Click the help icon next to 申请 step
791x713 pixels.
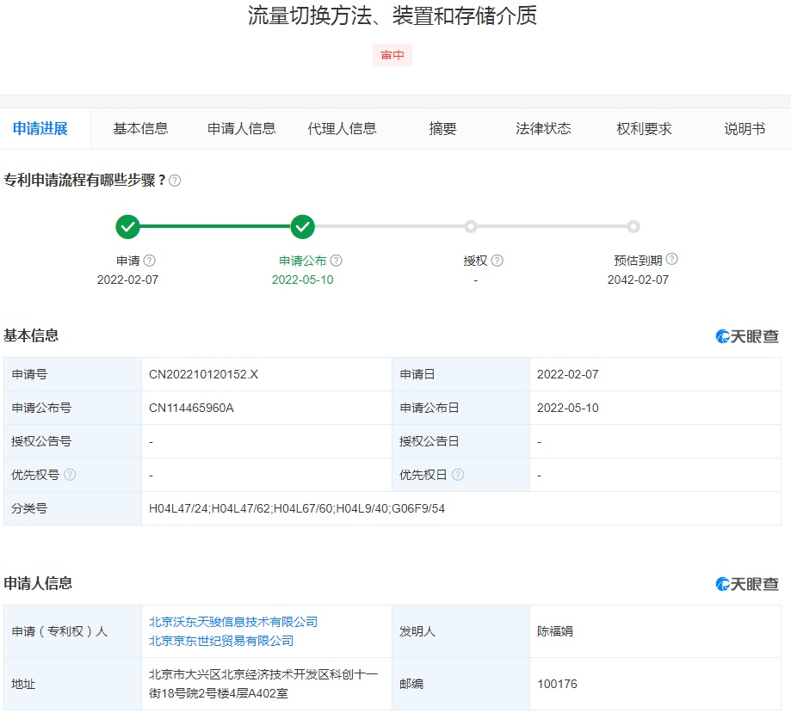click(x=149, y=261)
